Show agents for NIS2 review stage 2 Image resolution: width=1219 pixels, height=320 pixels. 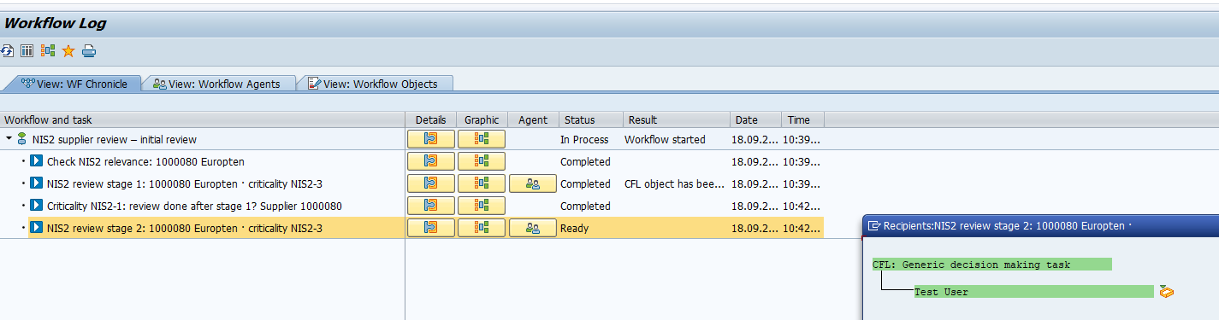click(x=533, y=228)
